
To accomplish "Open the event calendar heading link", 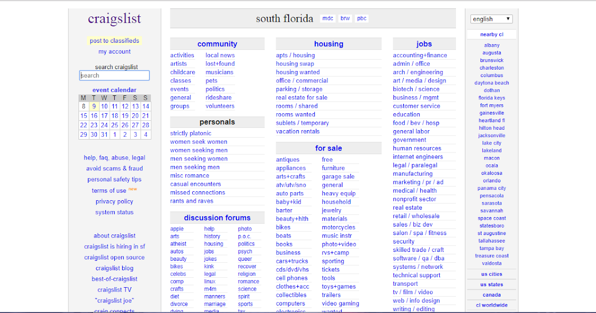I will tap(114, 90).
